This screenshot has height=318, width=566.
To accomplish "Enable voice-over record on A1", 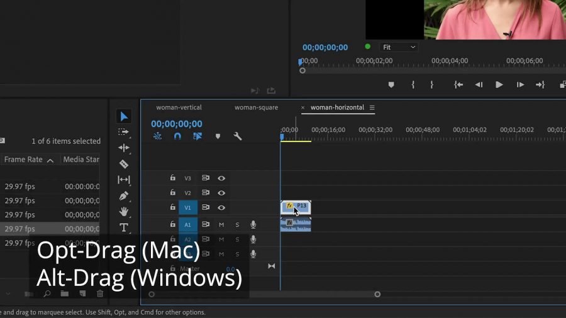I will tap(253, 224).
